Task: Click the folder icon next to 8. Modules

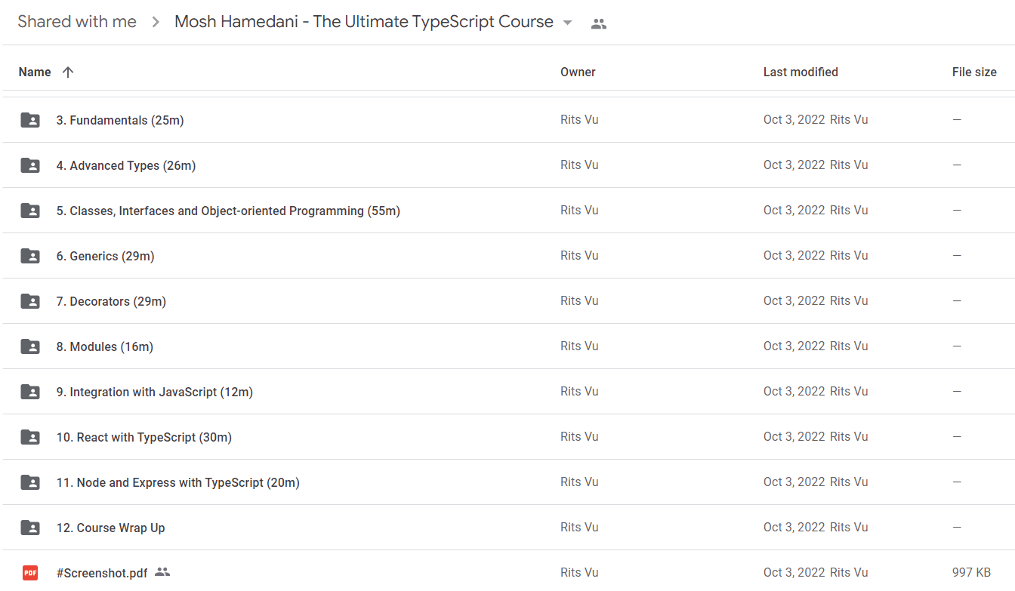Action: click(30, 346)
